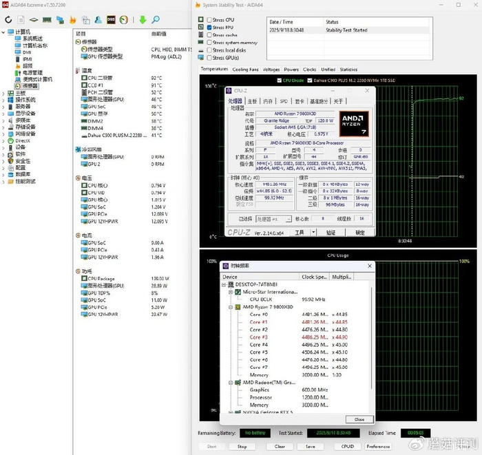Image resolution: width=482 pixels, height=455 pixels.
Task: Click the magnifier search icon
Action: (x=156, y=20)
